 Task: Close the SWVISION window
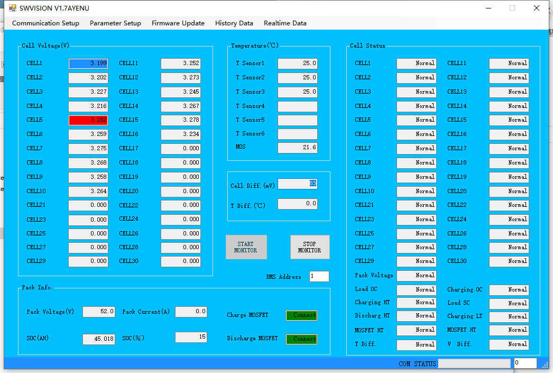pyautogui.click(x=537, y=8)
